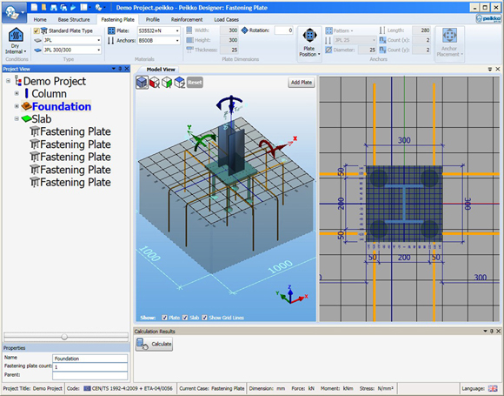Viewport: 504px width, 396px height.
Task: Click the save icon in title toolbar
Action: [x=53, y=8]
